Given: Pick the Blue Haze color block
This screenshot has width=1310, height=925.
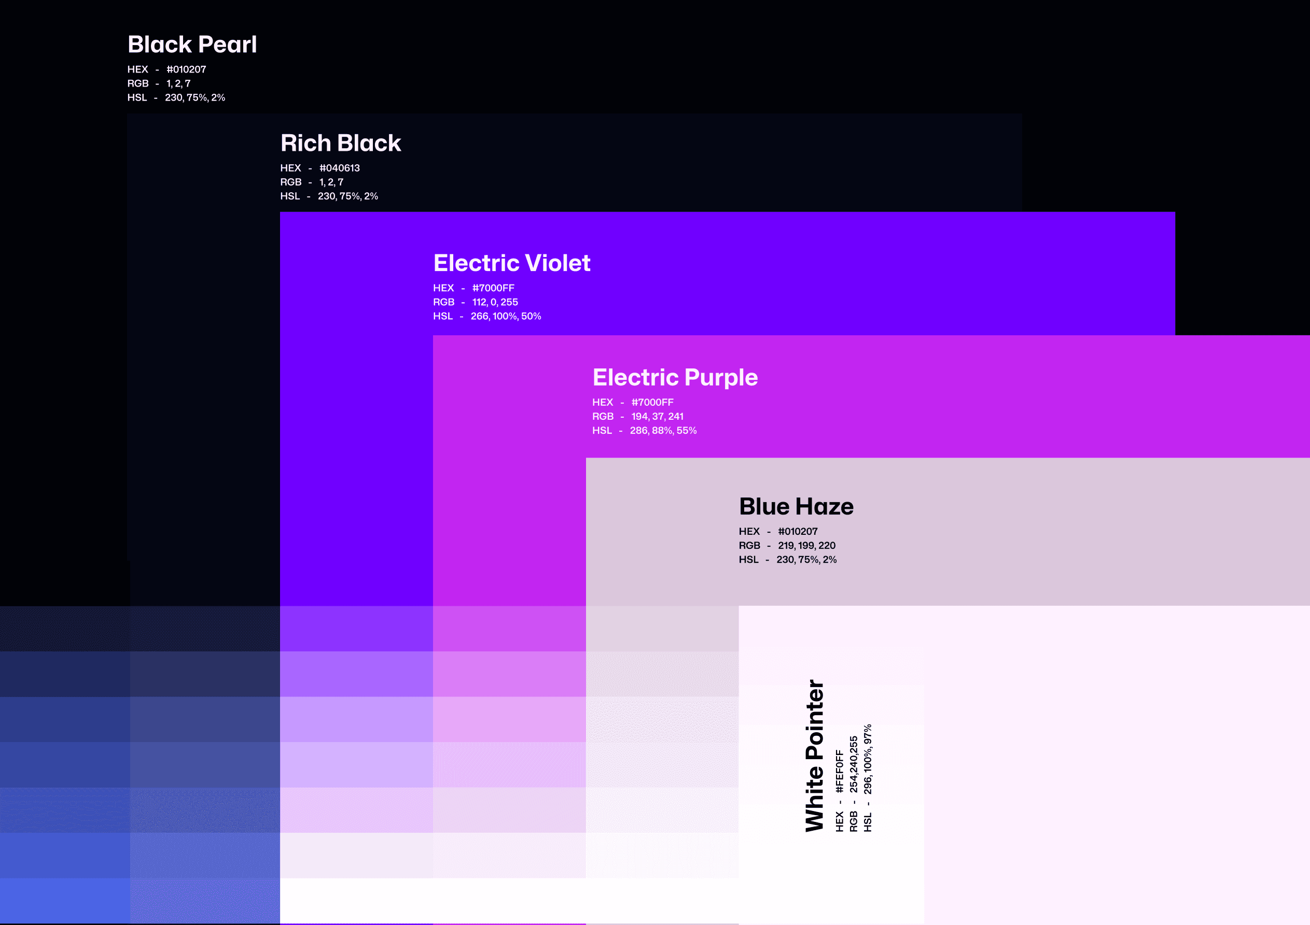Looking at the screenshot, I should click(947, 532).
